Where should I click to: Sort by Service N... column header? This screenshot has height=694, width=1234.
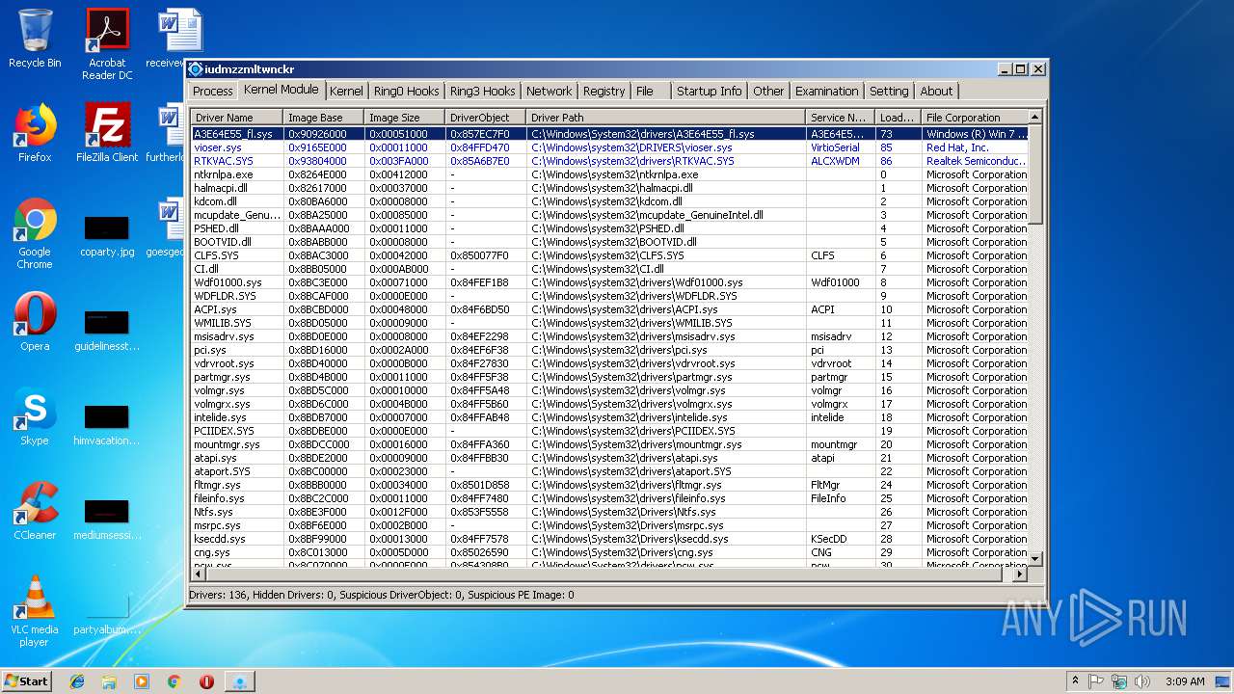click(841, 118)
